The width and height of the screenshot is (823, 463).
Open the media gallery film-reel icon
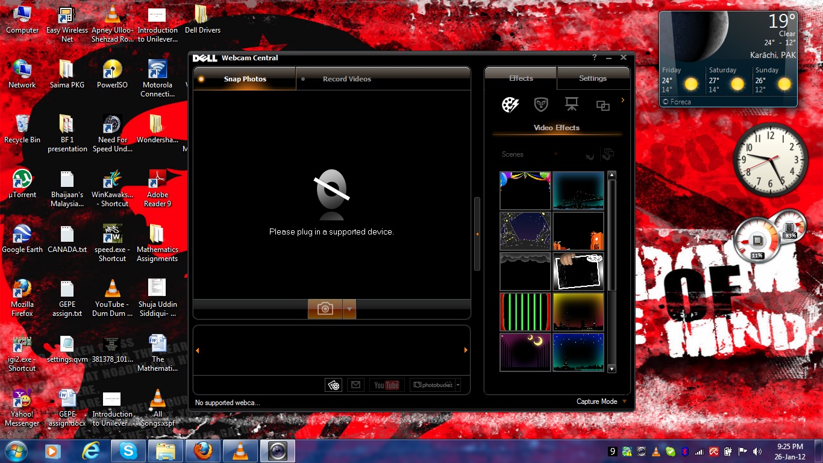[x=334, y=385]
